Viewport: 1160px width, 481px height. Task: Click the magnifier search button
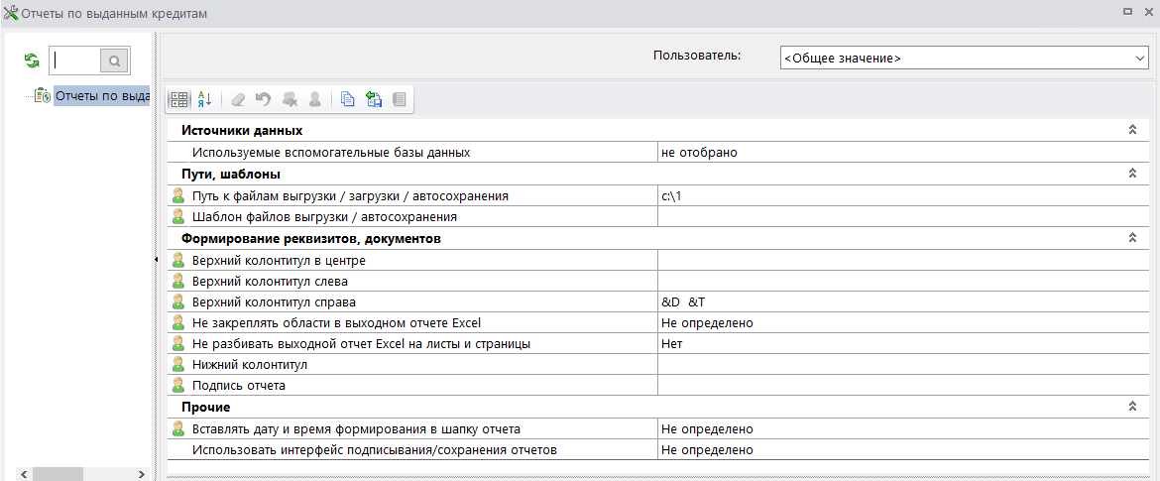pos(115,60)
